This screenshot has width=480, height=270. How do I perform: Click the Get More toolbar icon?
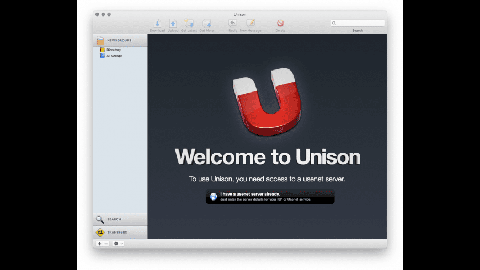point(207,23)
